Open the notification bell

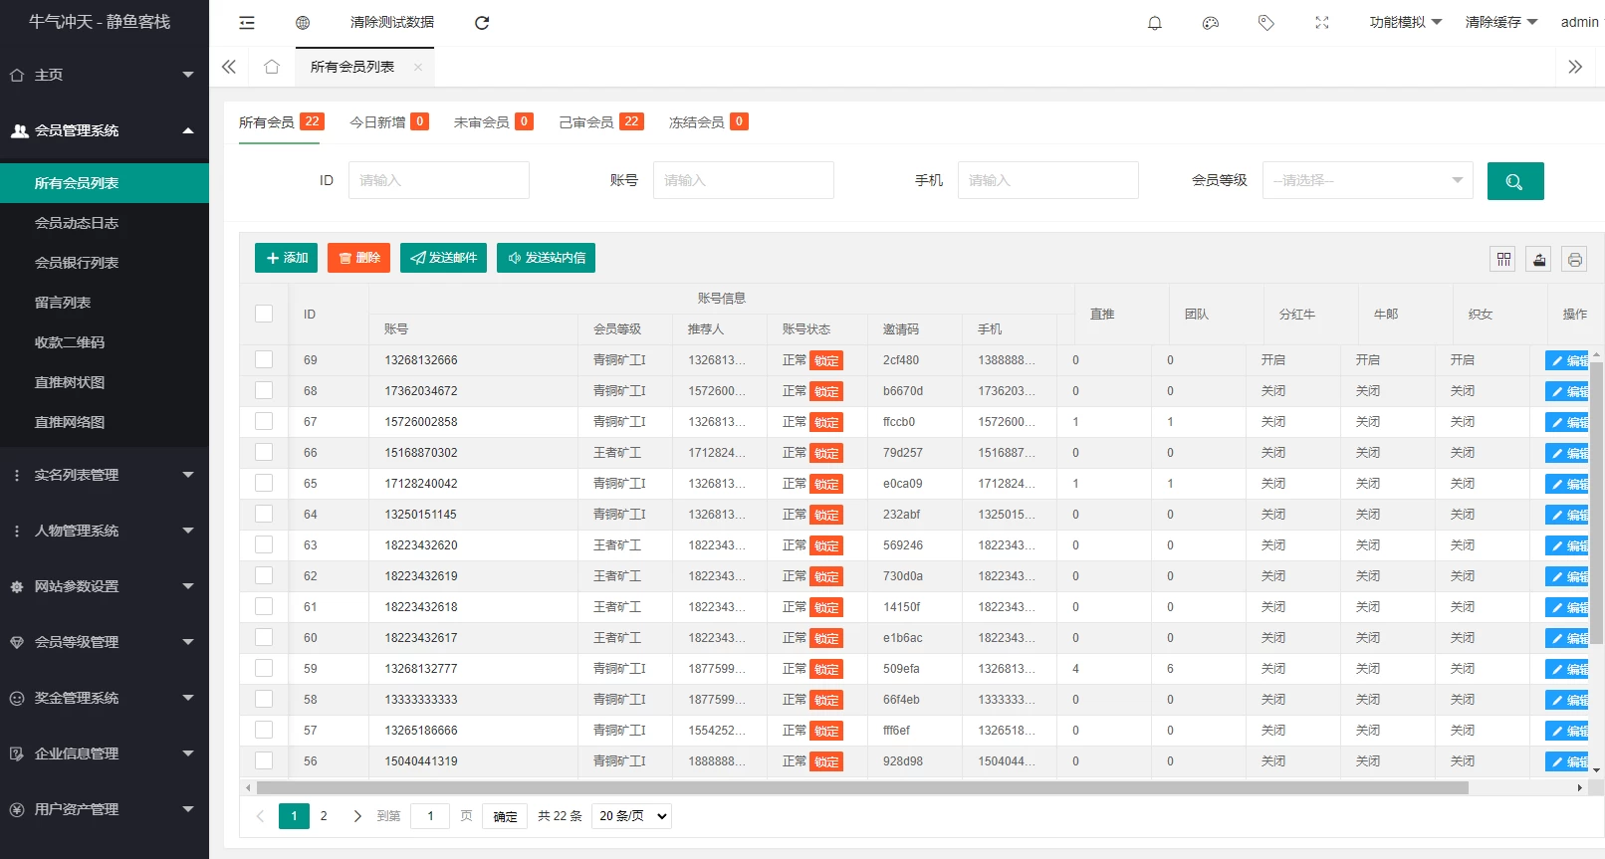1155,23
